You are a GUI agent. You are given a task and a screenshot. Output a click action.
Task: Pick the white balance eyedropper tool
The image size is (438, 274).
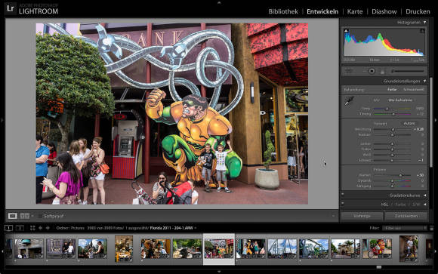(349, 101)
